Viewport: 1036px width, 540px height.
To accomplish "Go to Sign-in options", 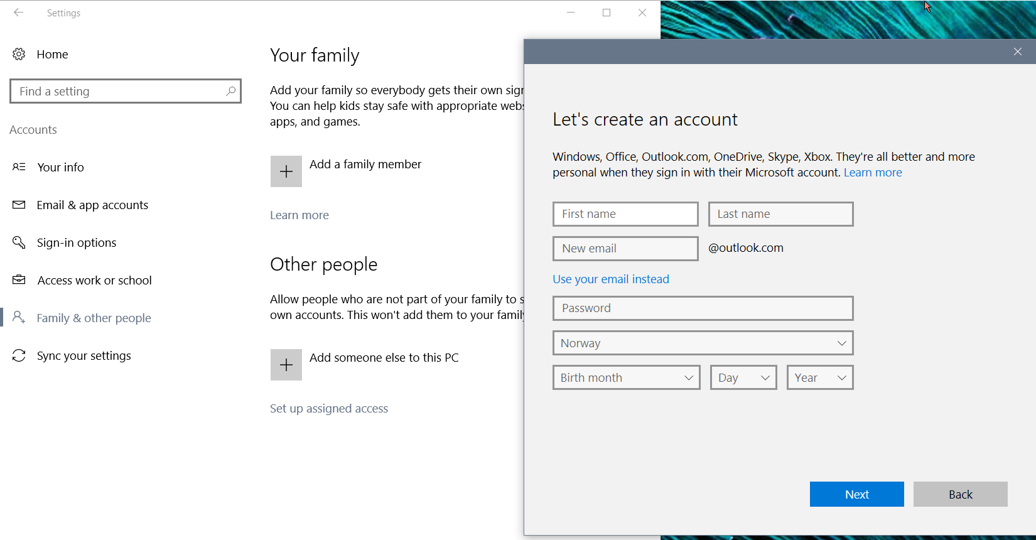I will pos(77,242).
